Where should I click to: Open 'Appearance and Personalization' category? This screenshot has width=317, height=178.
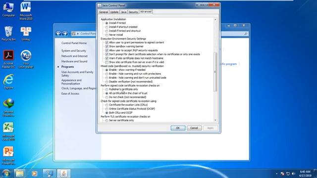point(71,82)
